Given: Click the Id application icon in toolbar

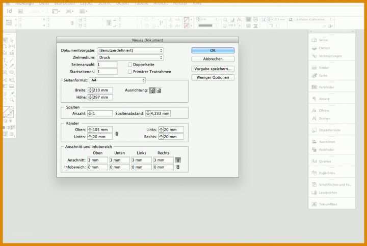Looking at the screenshot, I should (x=9, y=11).
